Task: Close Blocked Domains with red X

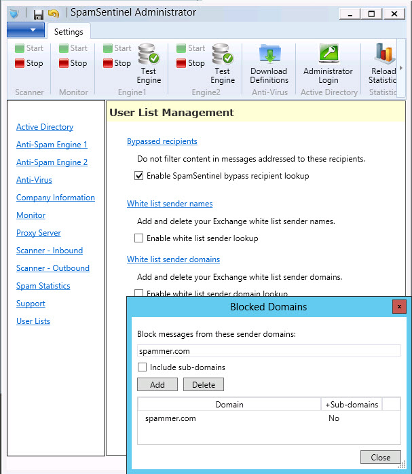Action: click(399, 306)
